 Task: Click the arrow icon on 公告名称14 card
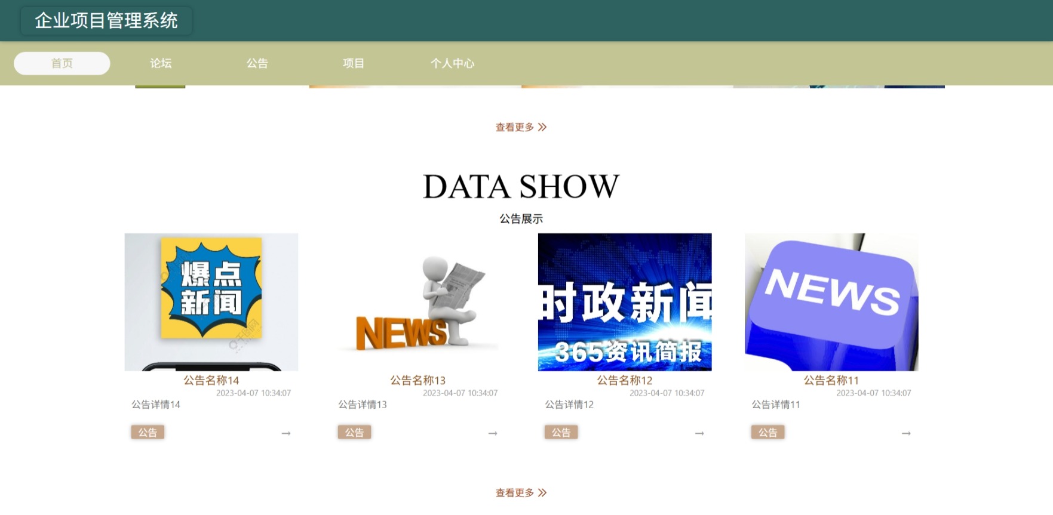tap(286, 433)
